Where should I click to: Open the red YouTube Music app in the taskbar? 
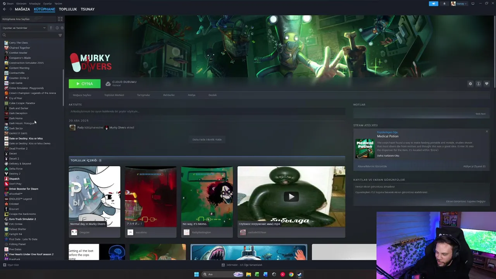(x=282, y=274)
